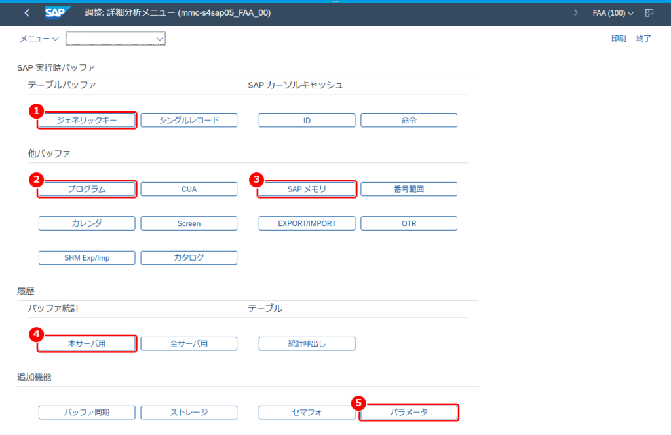Open the FAA (100) system dropdown
The height and width of the screenshot is (435, 671).
(613, 13)
